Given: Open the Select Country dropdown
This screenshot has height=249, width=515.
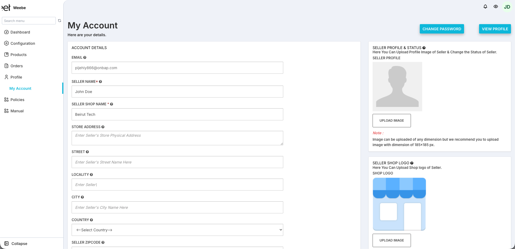Looking at the screenshot, I should (x=177, y=230).
